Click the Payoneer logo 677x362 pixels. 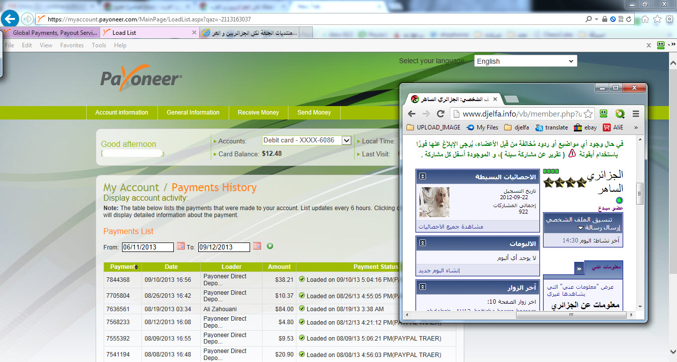(141, 78)
